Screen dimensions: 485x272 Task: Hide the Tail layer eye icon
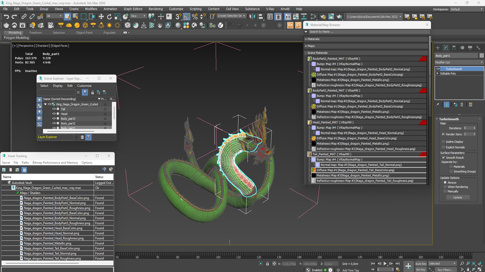coord(54,109)
